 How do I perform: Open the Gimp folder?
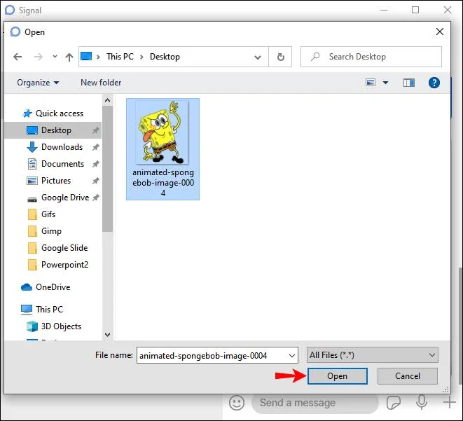[44, 231]
